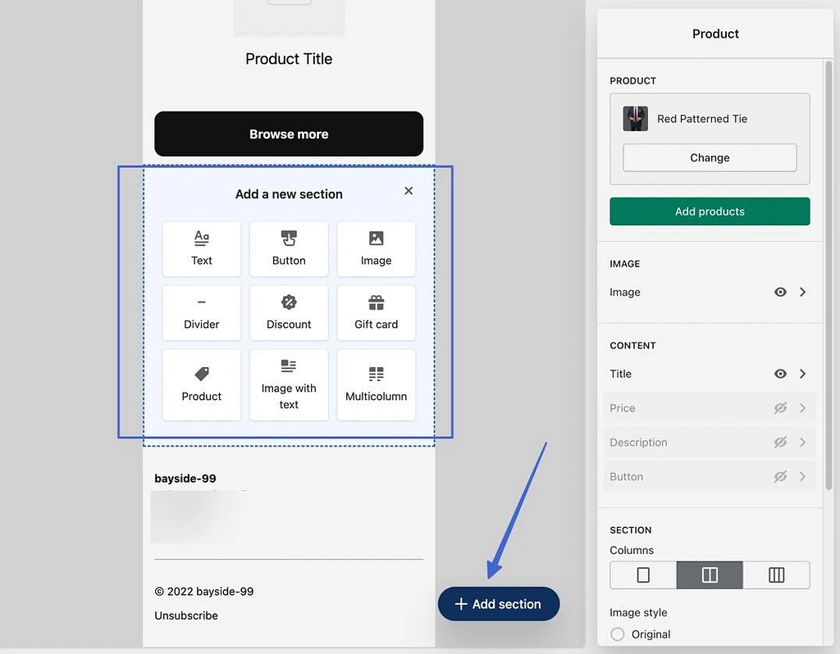Click Red Patterned Tie thumbnail
The height and width of the screenshot is (654, 840).
636,119
